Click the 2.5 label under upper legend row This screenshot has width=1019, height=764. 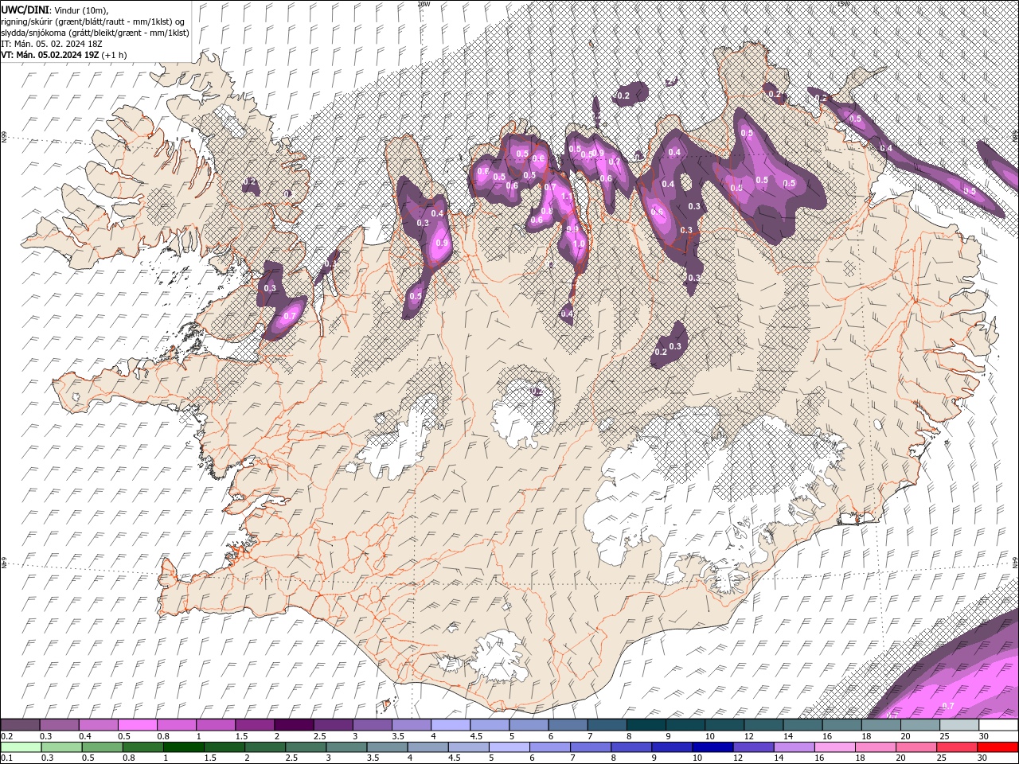coord(319,736)
